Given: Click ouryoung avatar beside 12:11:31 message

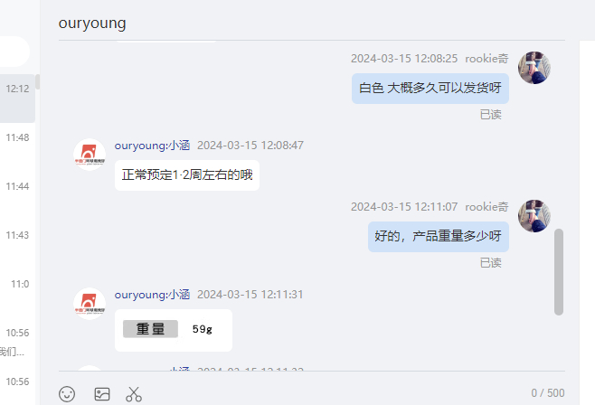Looking at the screenshot, I should pyautogui.click(x=90, y=304).
